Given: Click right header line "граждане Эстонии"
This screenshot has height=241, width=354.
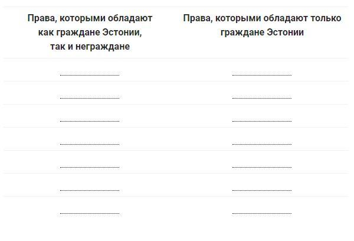Looking at the screenshot, I should 262,32.
